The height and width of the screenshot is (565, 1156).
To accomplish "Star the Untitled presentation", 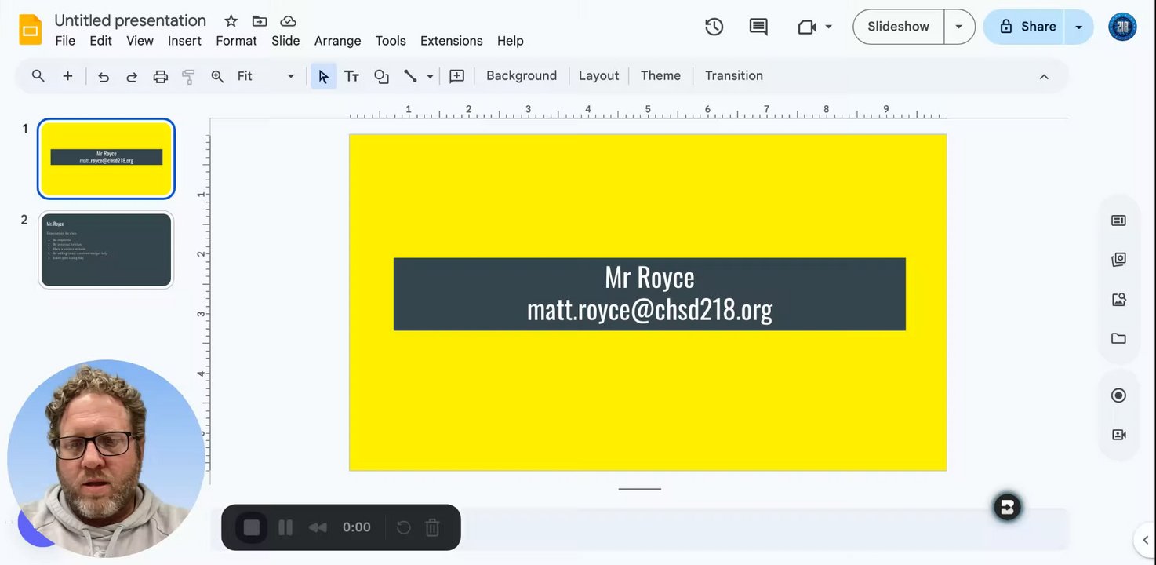I will click(231, 21).
